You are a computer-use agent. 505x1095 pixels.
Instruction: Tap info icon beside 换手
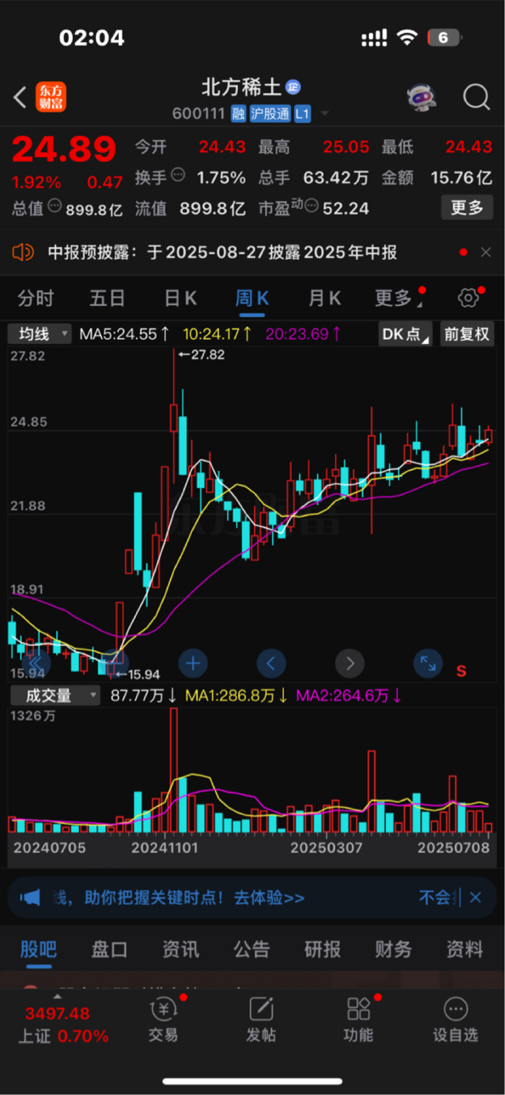click(x=178, y=175)
